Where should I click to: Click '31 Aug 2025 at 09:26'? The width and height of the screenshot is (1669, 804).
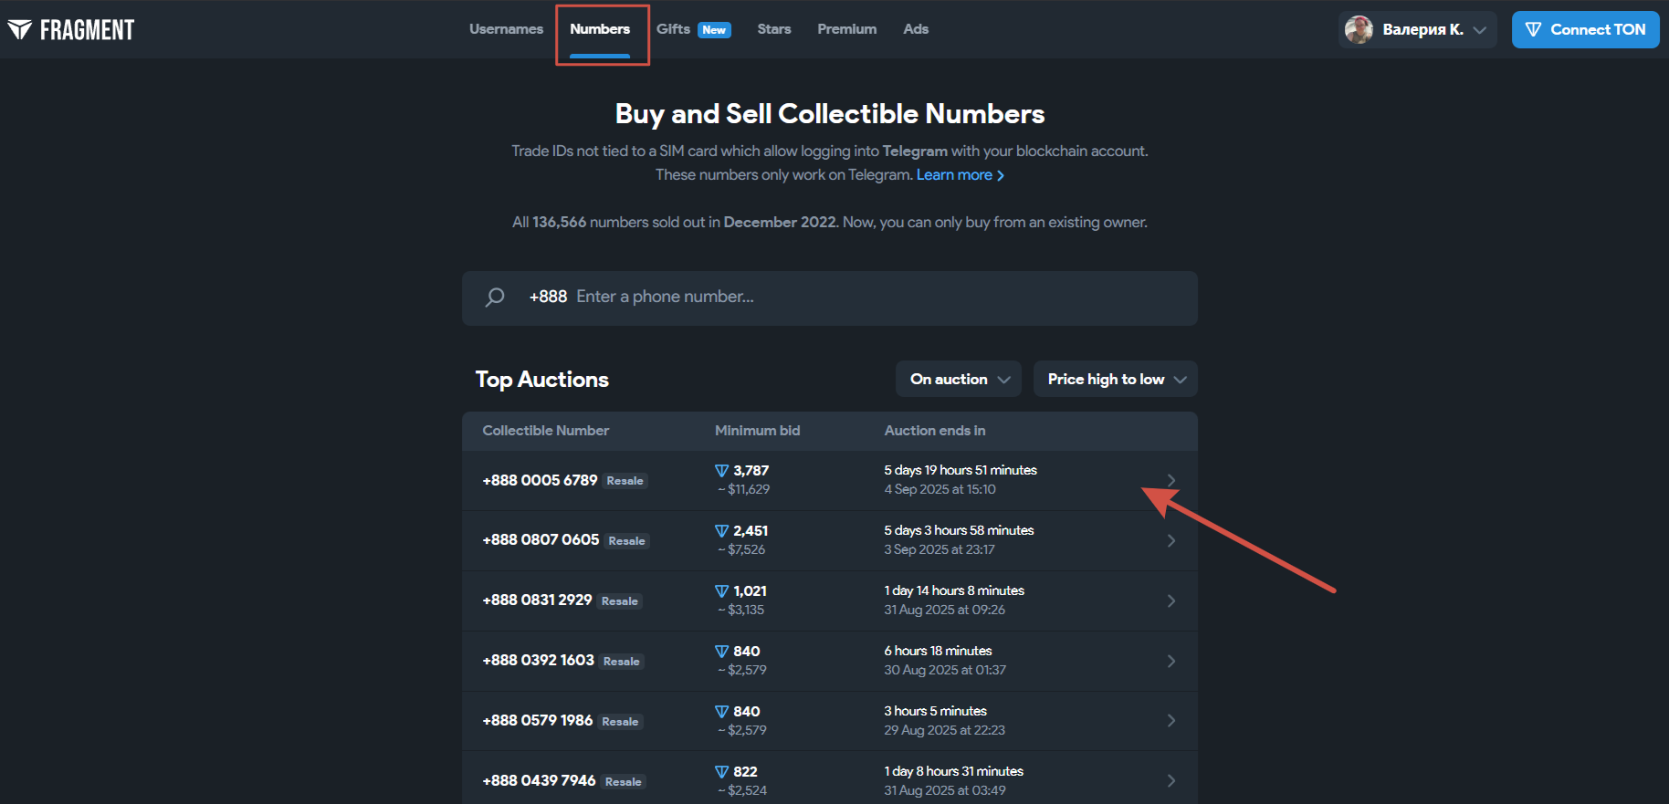tap(944, 611)
